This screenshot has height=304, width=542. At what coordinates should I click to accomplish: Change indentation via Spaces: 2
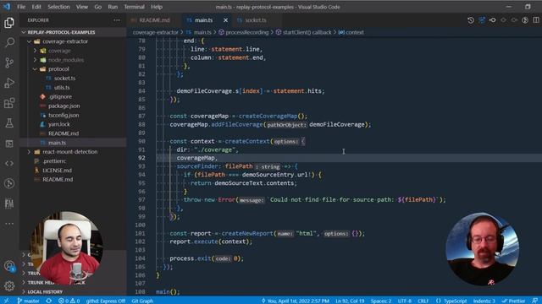[x=381, y=301]
